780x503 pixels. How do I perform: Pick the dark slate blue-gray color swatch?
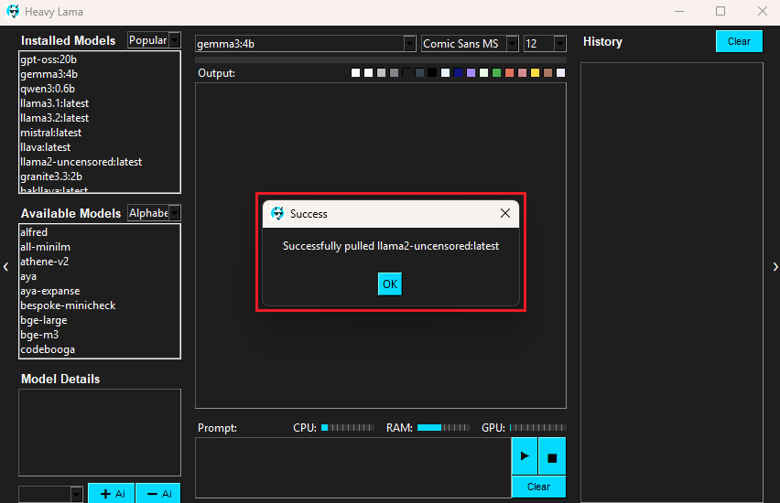coord(419,73)
